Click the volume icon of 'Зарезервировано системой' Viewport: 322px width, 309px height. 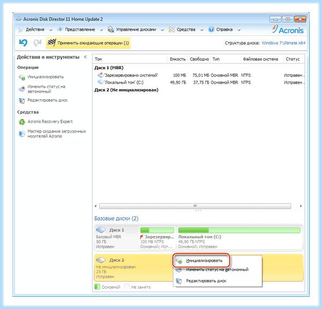pos(101,75)
